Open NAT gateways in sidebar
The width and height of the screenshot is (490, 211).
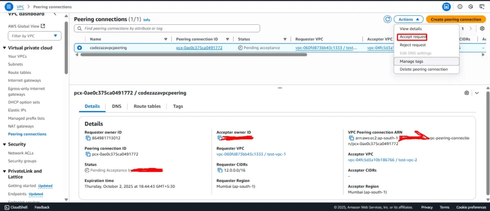click(x=21, y=126)
